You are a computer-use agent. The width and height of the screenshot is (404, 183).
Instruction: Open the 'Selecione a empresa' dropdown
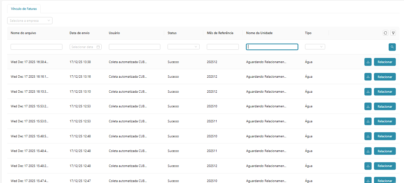point(30,21)
